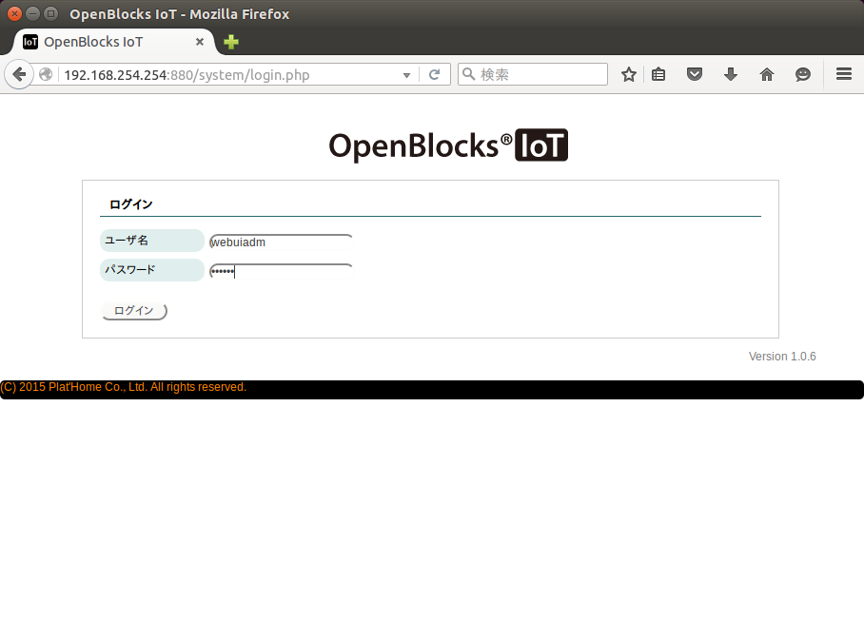Click the OpenBlocks IoT logo
The image size is (864, 620).
[x=448, y=145]
